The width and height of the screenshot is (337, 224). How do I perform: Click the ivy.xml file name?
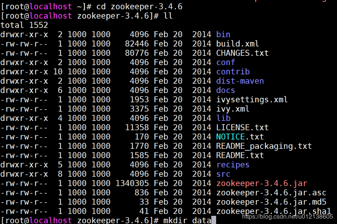pos(233,109)
